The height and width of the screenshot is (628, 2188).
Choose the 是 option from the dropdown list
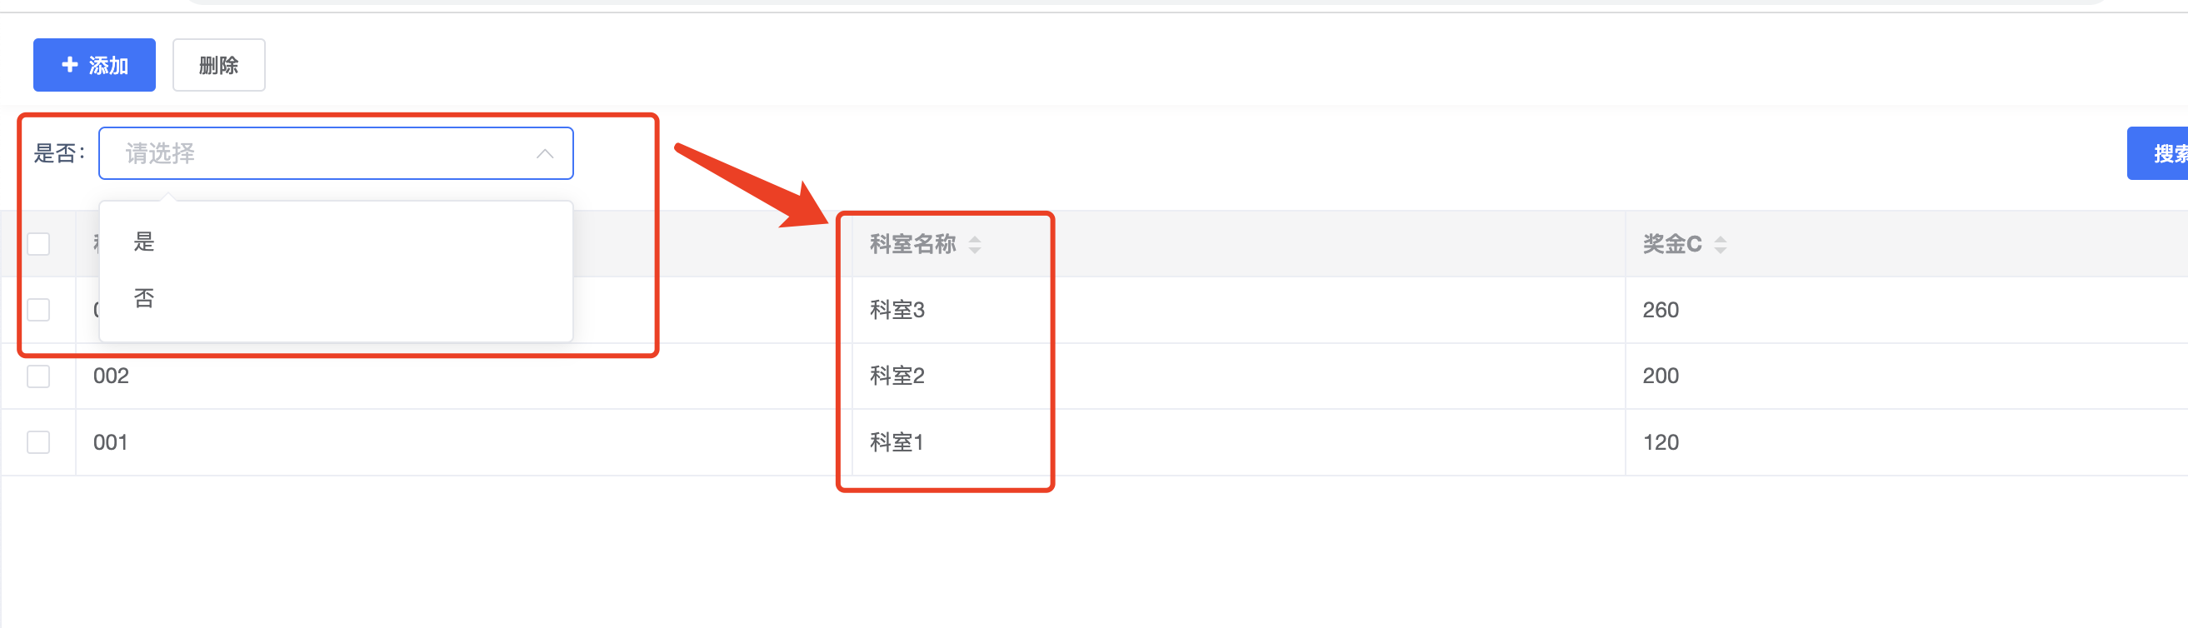(x=144, y=242)
